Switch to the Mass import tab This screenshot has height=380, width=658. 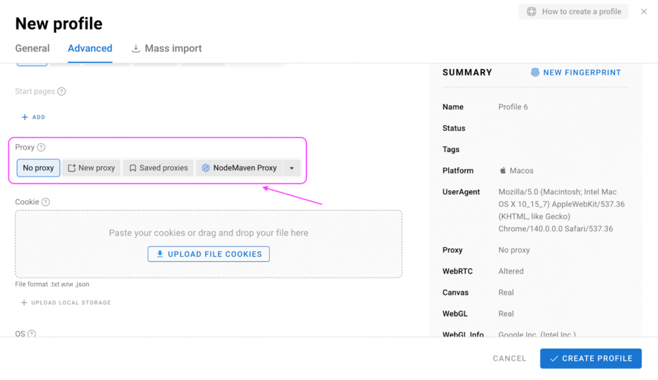[x=166, y=49]
